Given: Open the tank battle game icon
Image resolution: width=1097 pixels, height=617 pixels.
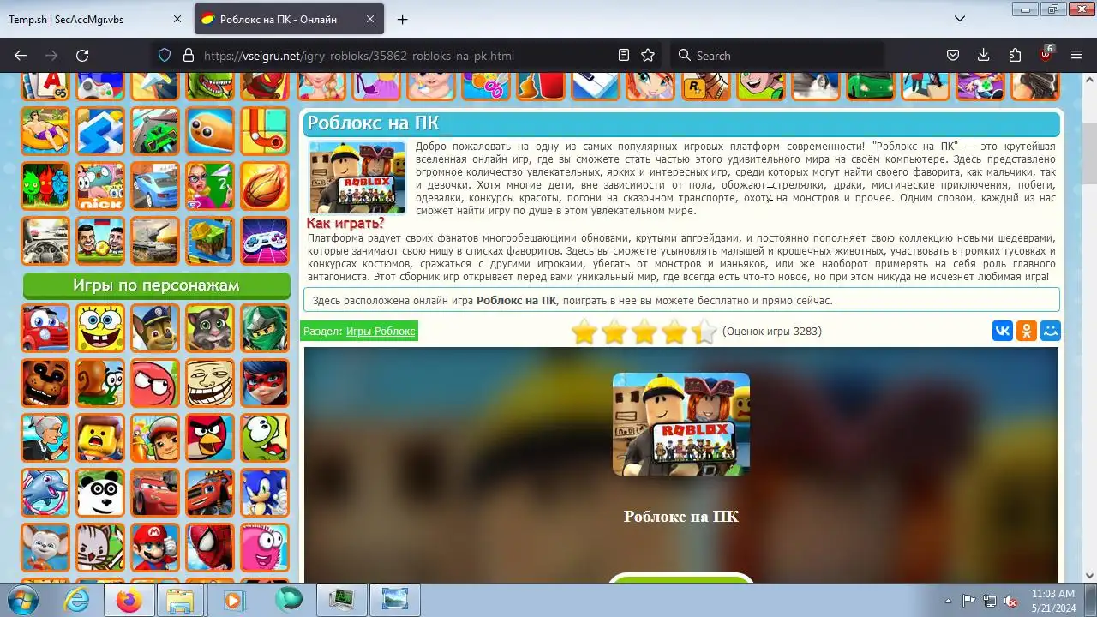Looking at the screenshot, I should pyautogui.click(x=155, y=241).
